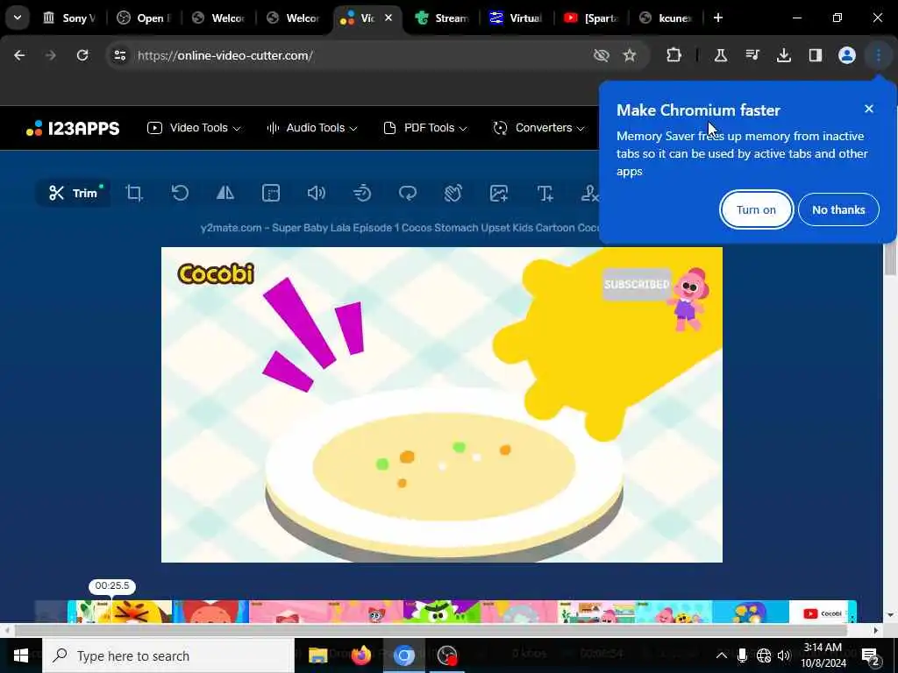
Task: Expand the Audio Tools menu
Action: pos(312,128)
